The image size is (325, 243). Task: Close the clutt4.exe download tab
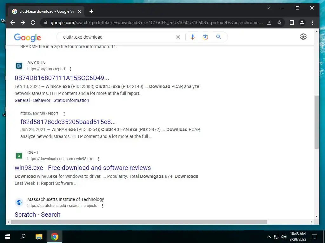(x=79, y=11)
